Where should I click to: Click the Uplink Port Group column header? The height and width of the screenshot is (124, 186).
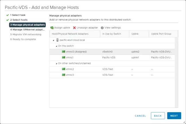(x=163, y=34)
